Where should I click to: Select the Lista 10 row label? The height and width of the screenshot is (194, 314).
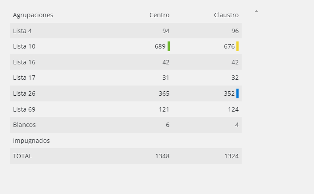pos(24,46)
